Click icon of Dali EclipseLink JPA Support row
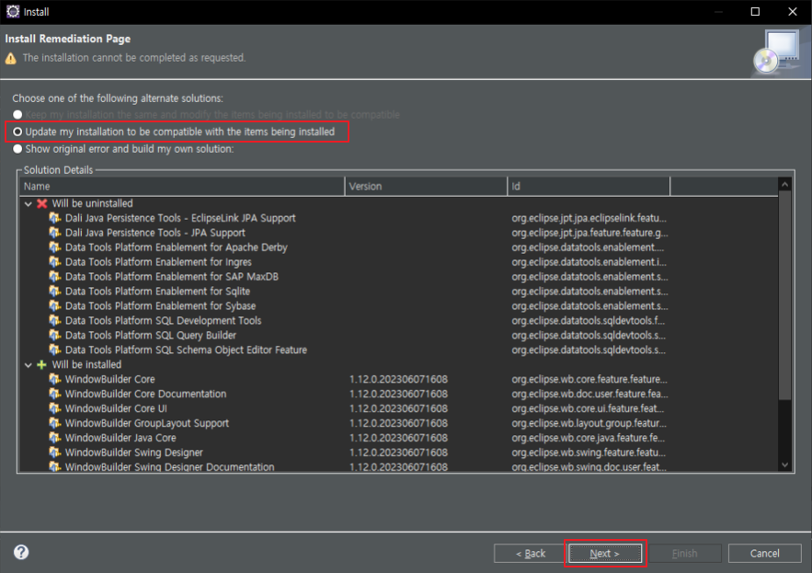This screenshot has width=812, height=573. [x=55, y=218]
